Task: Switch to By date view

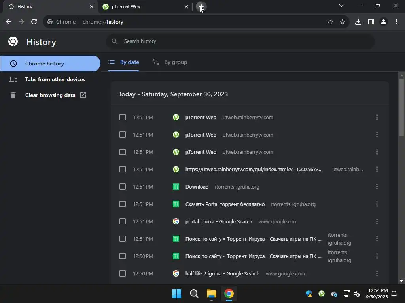Action: [124, 62]
